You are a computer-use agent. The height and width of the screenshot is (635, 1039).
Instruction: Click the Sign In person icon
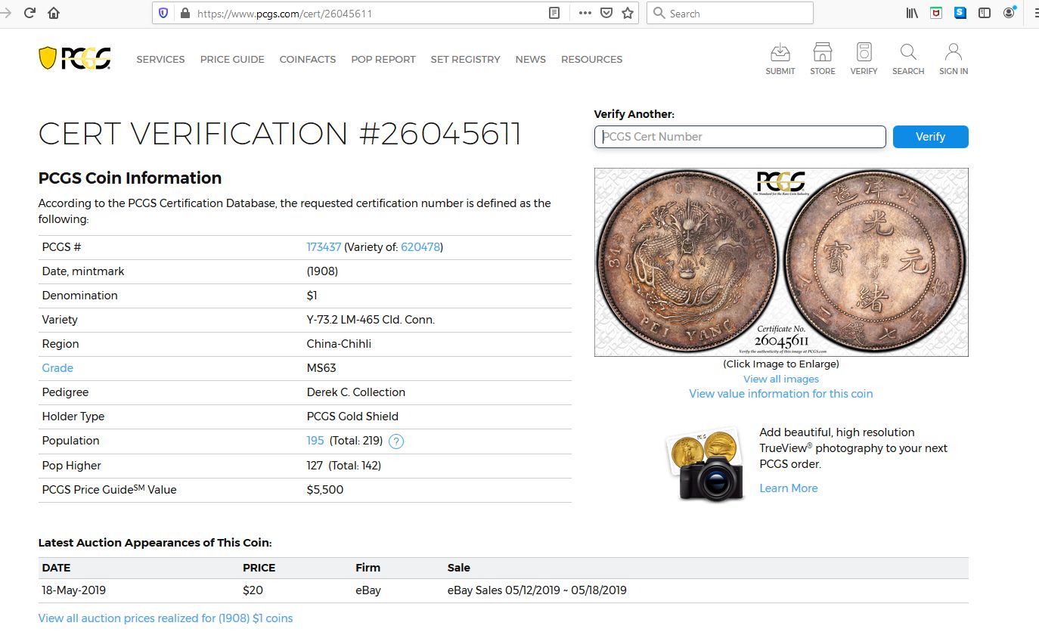(x=953, y=53)
